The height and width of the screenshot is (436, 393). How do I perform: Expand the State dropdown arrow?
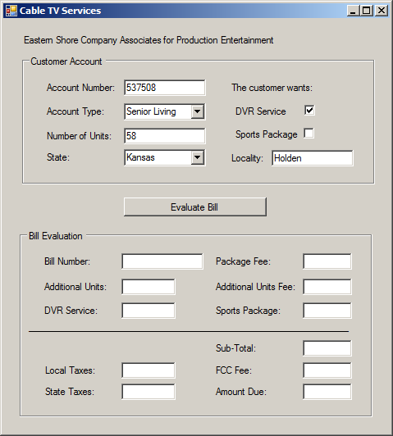tap(198, 157)
